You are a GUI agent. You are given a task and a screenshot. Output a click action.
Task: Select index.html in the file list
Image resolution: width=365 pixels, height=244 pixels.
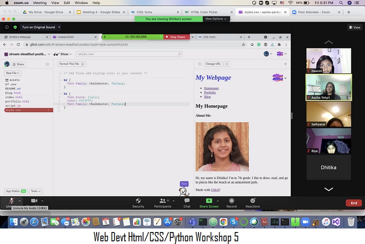pyautogui.click(x=14, y=97)
